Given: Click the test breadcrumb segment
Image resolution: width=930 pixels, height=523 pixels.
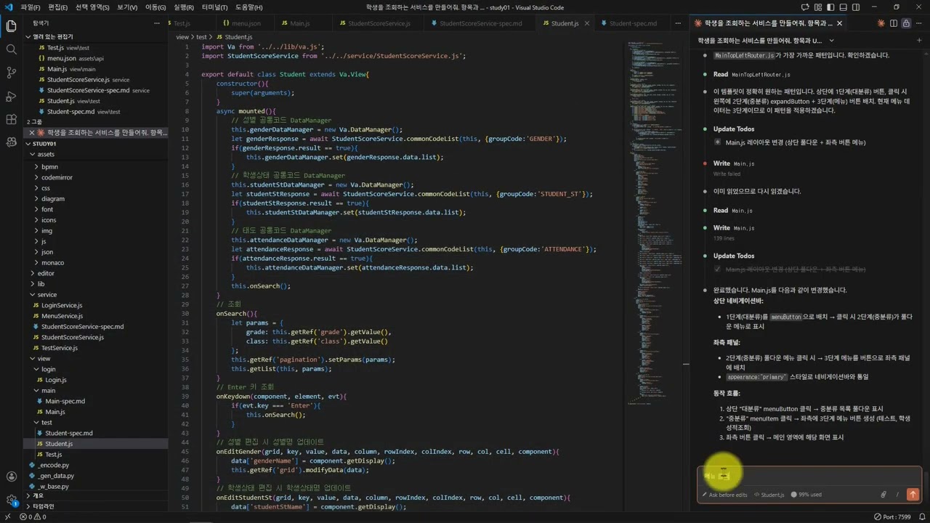Looking at the screenshot, I should pyautogui.click(x=201, y=36).
